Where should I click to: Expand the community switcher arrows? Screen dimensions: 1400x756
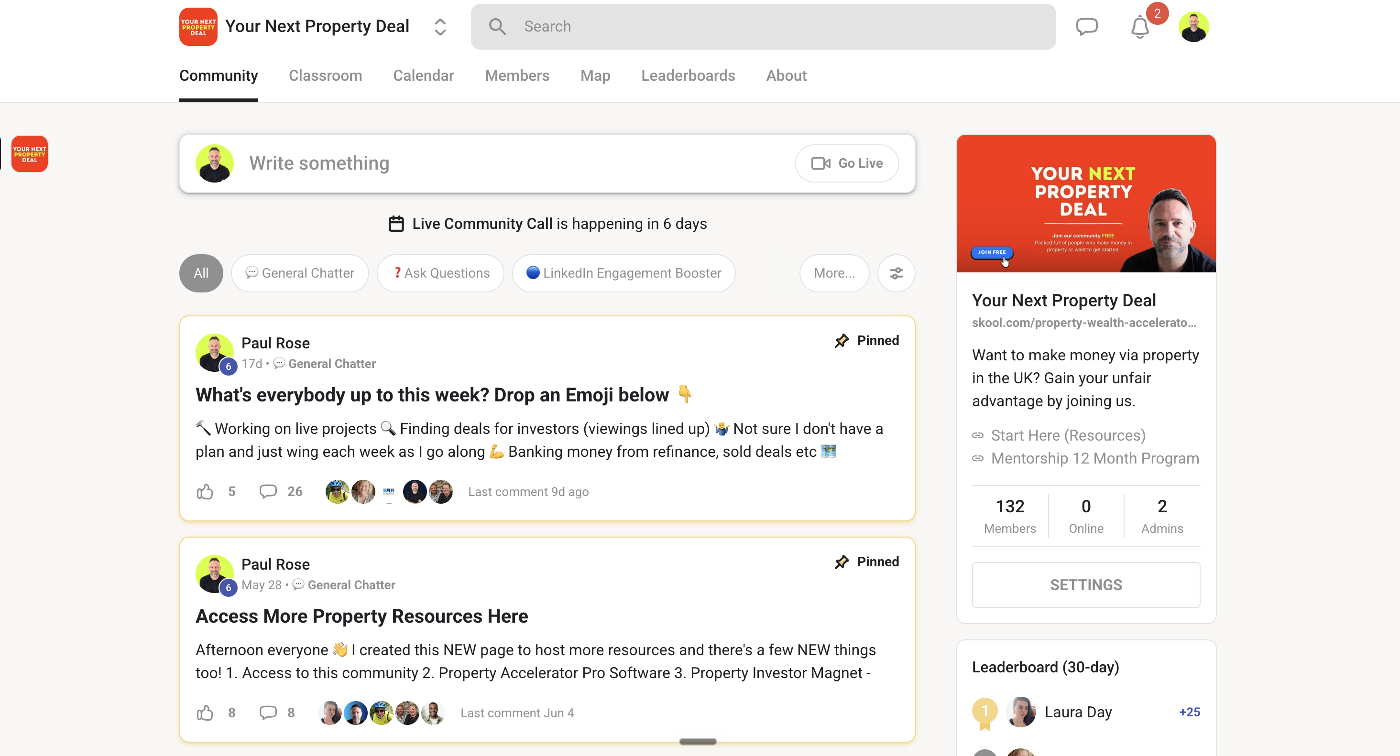(440, 27)
